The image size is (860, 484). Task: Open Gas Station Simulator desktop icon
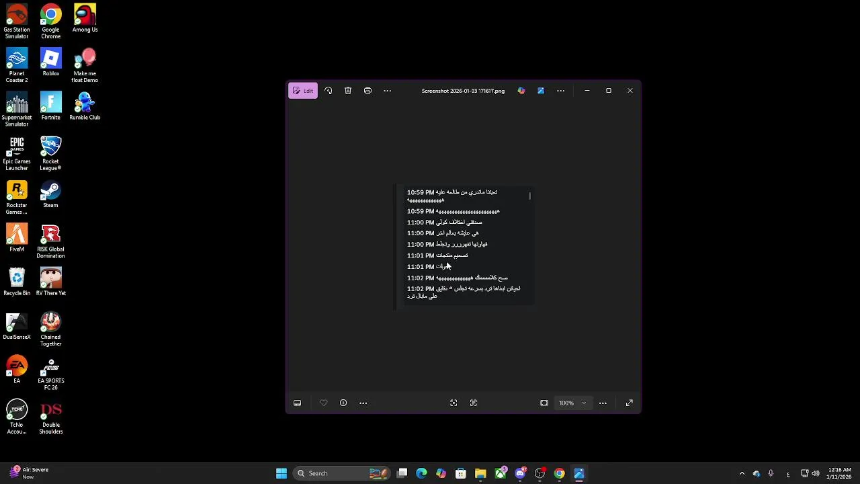click(17, 22)
